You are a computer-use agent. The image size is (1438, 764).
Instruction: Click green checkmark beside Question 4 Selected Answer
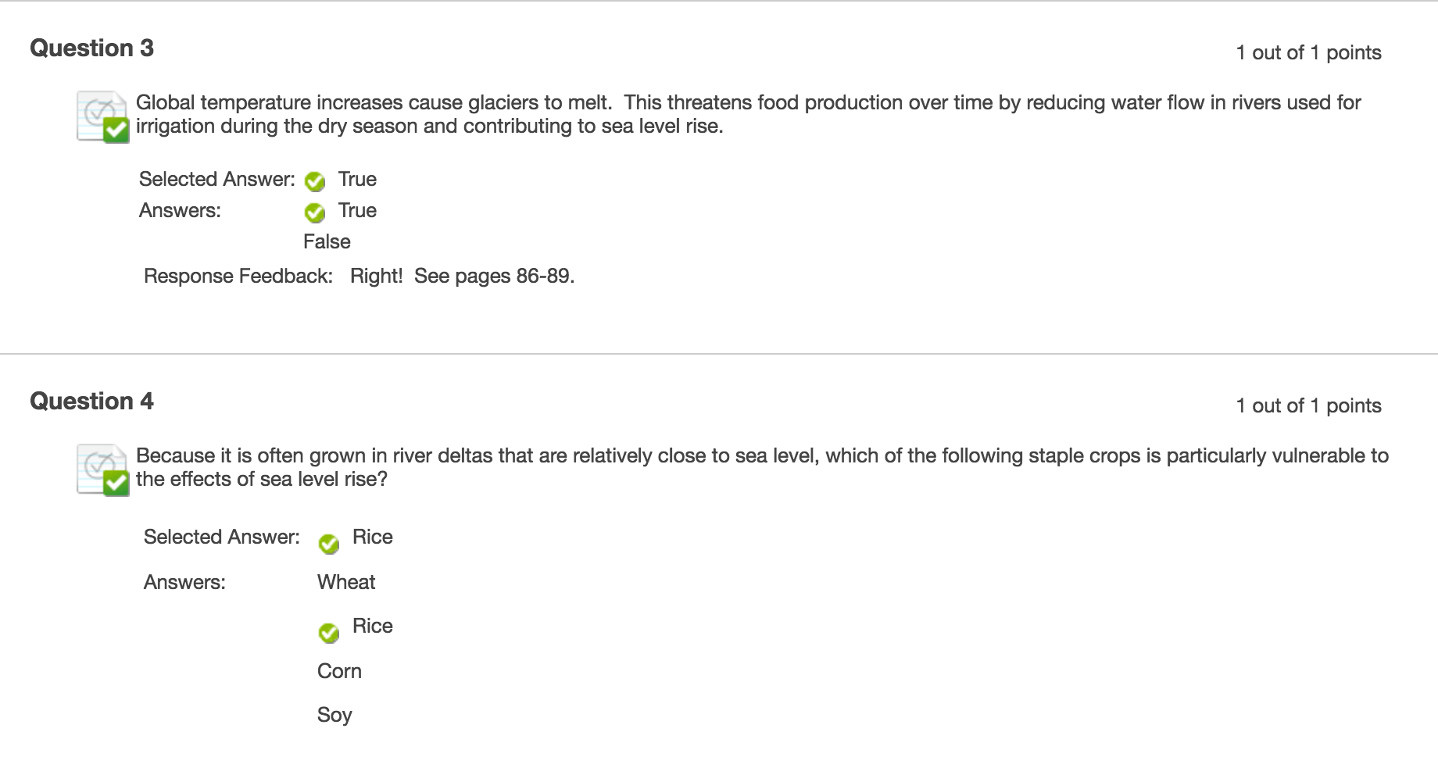(x=329, y=544)
